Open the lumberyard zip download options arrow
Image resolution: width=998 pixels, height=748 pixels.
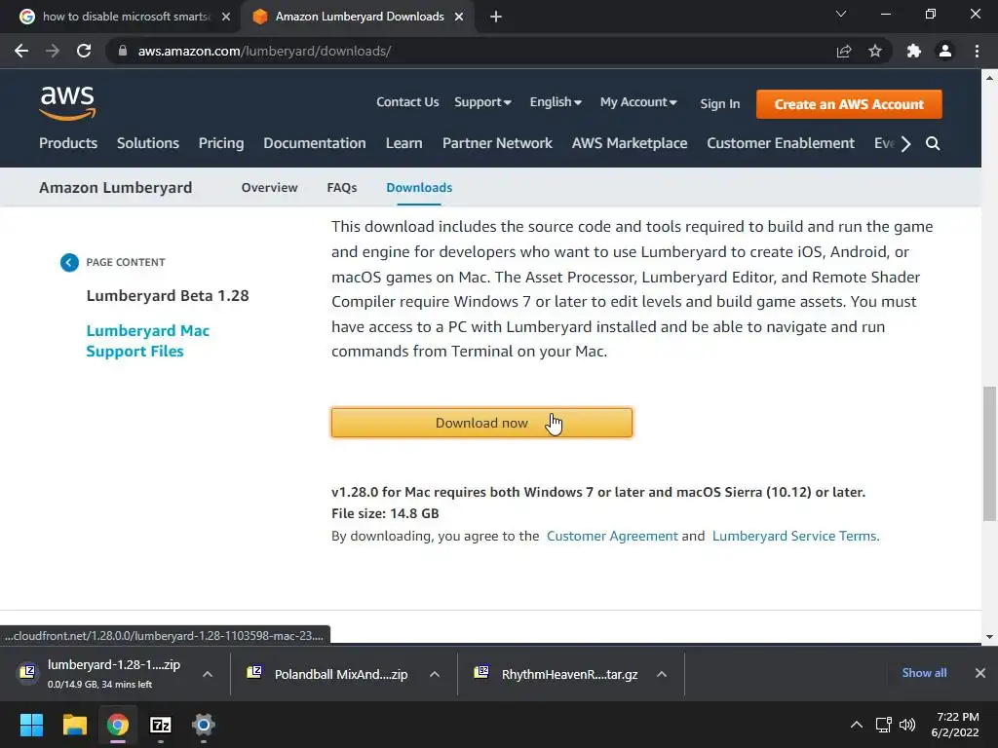208,674
